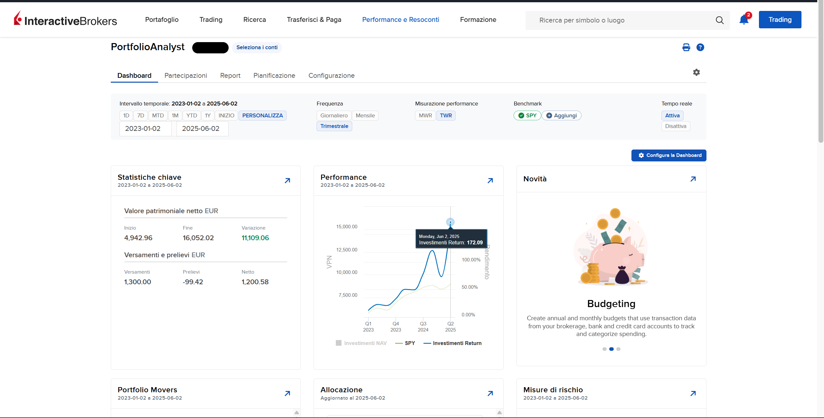
Task: Click Allocazione scroll up arrow
Action: point(499,413)
